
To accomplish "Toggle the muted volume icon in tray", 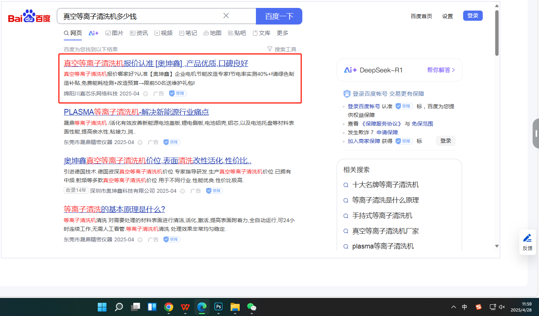I will 502,307.
